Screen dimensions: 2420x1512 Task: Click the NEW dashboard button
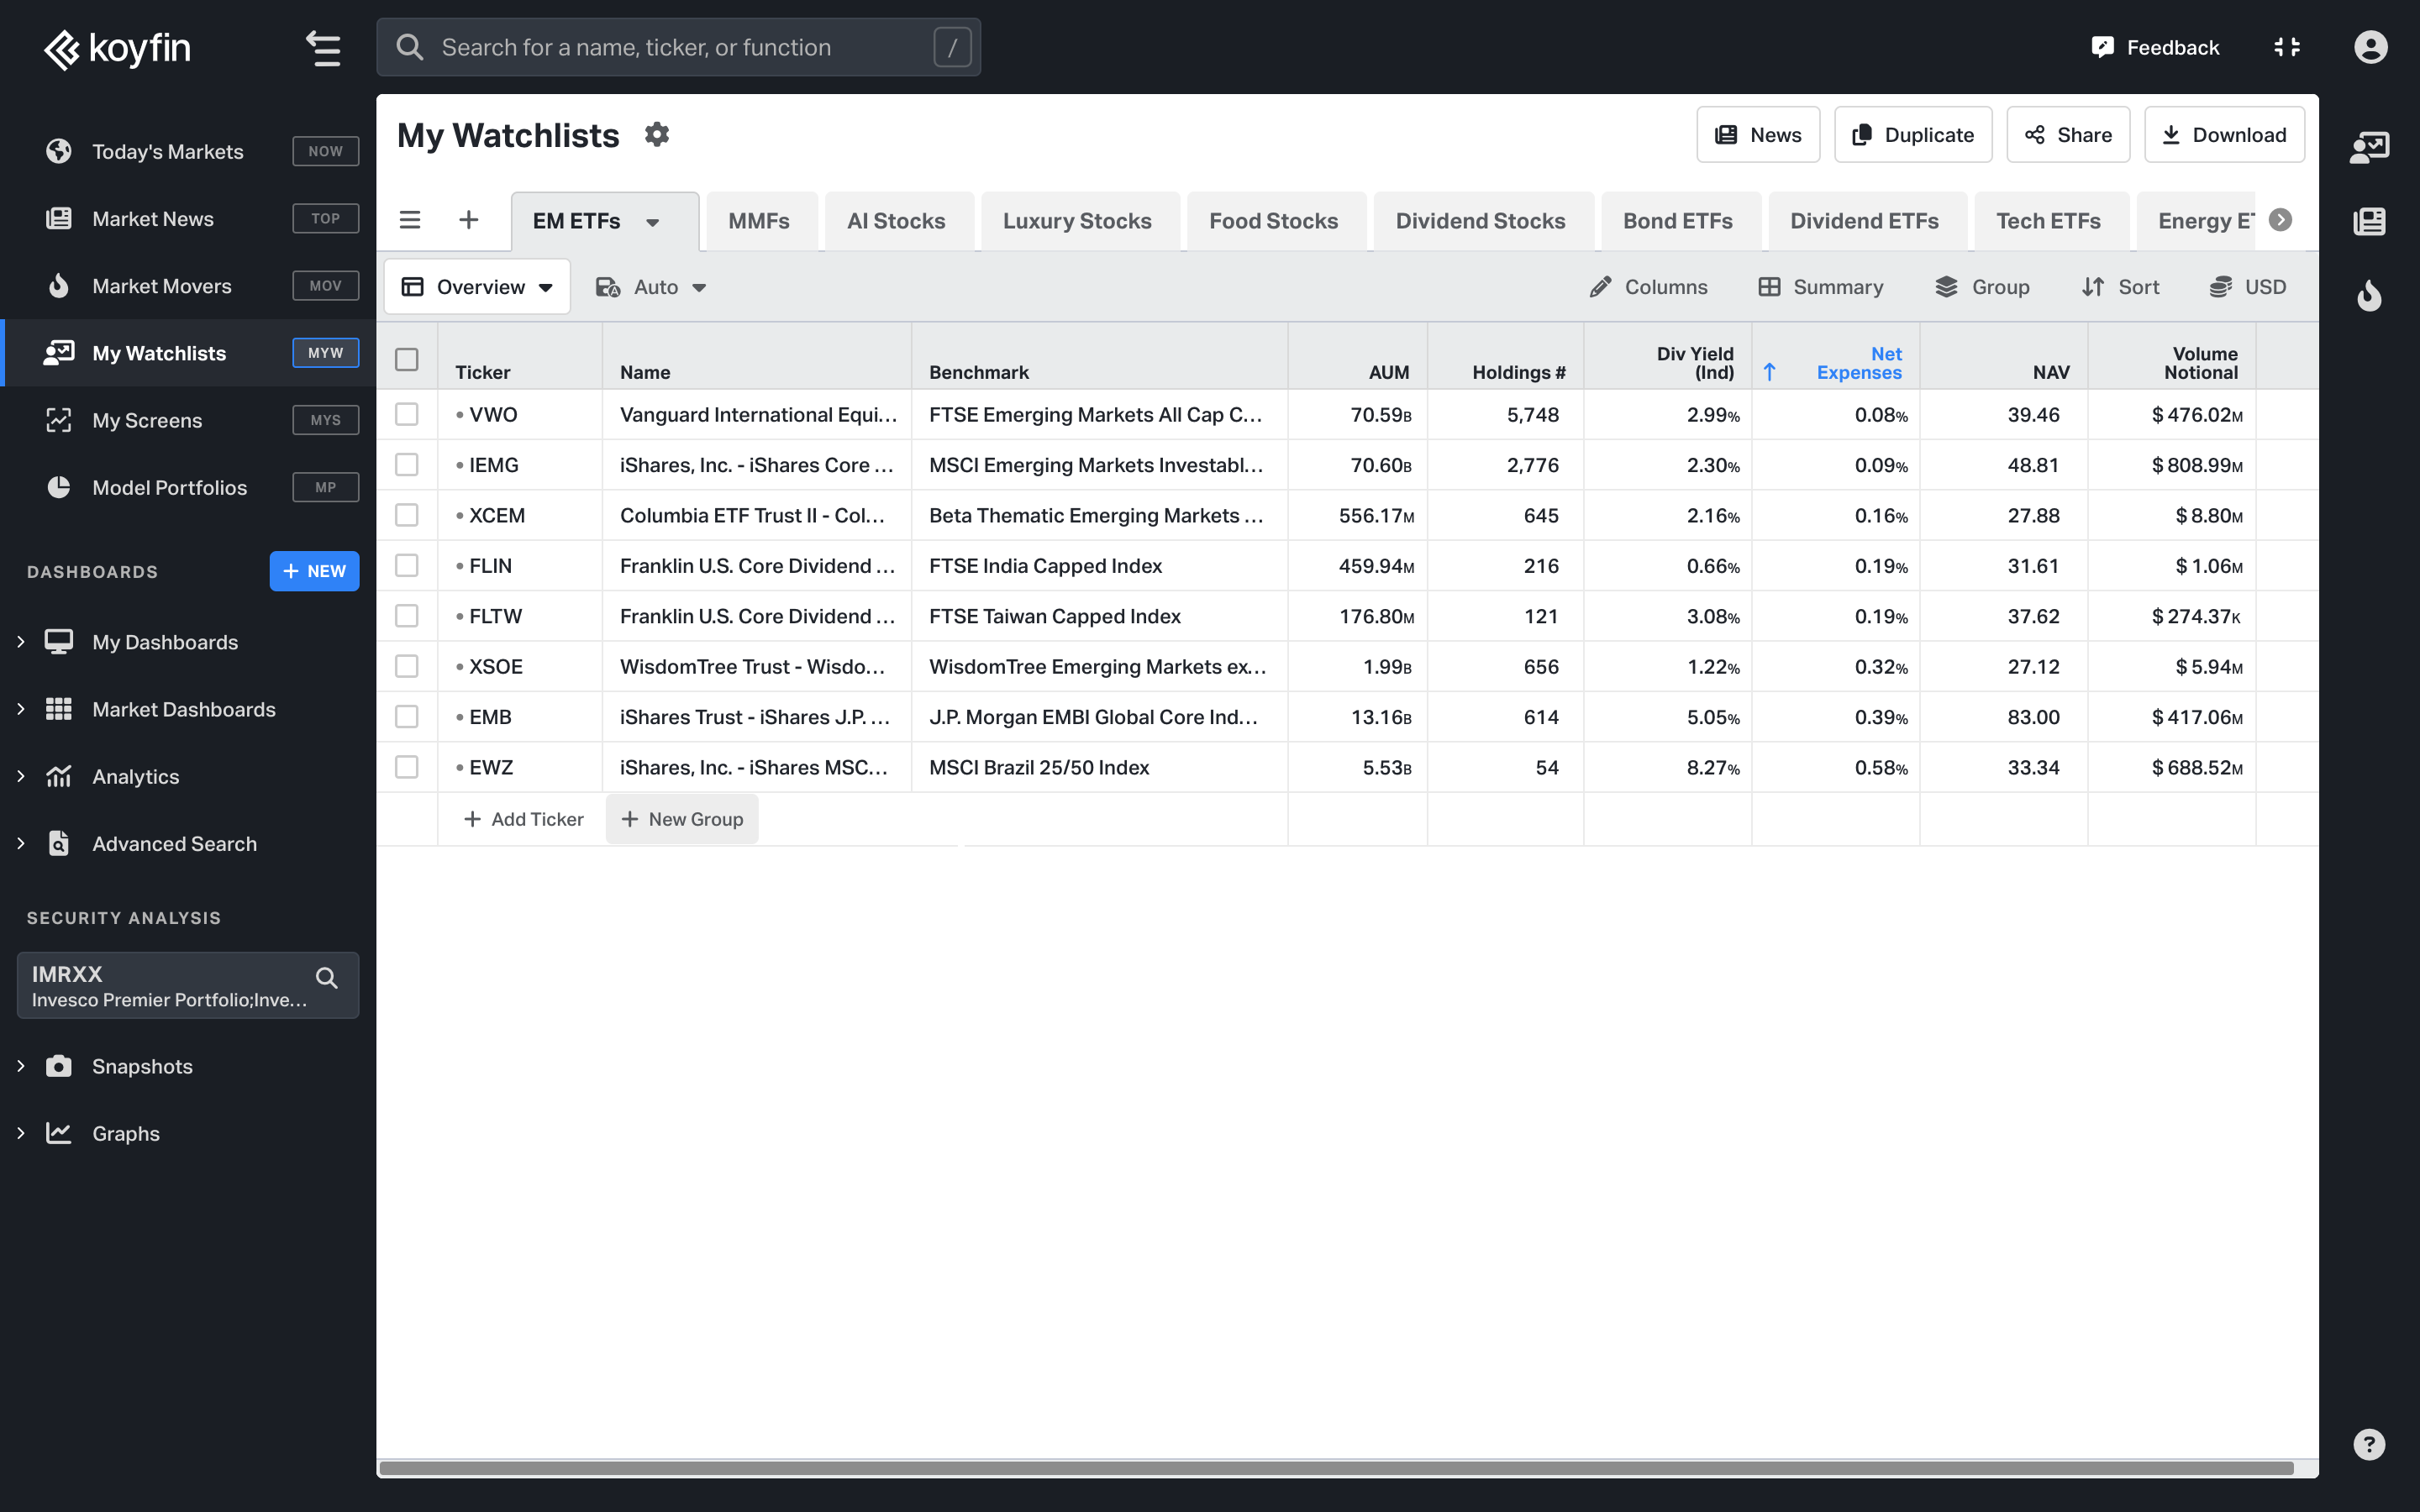pyautogui.click(x=314, y=571)
